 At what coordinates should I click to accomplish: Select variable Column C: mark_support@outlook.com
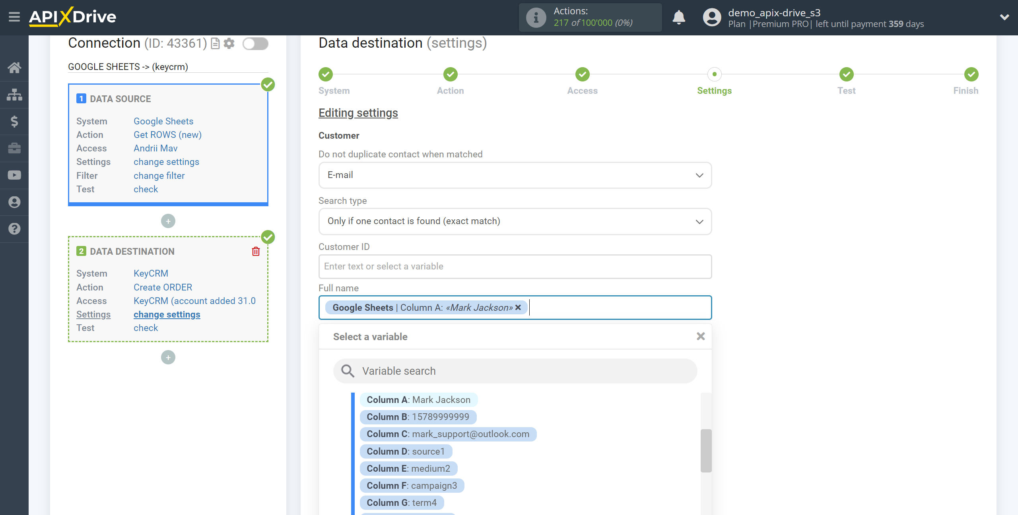click(448, 434)
